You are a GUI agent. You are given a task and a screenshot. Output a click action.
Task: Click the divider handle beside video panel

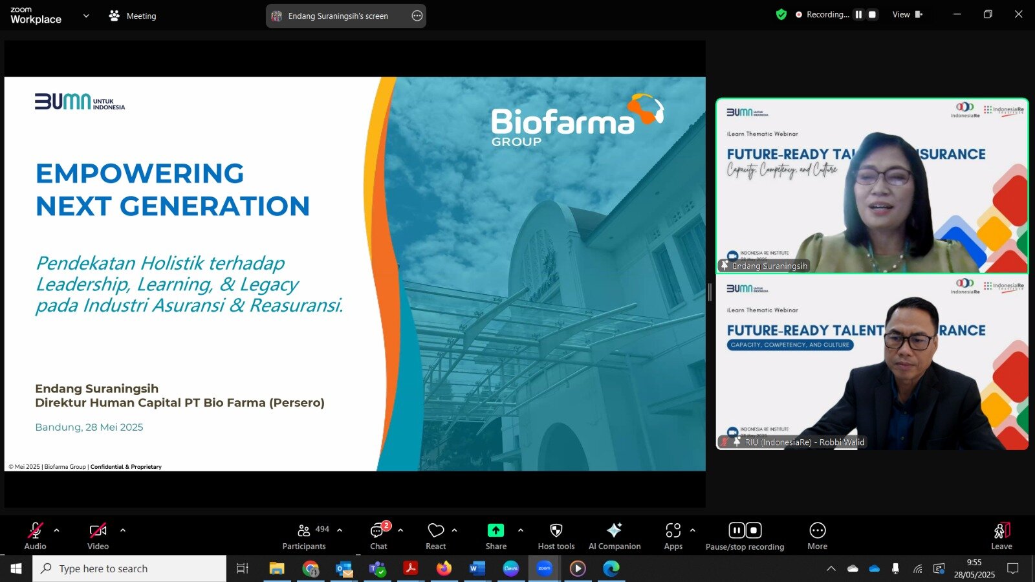710,292
